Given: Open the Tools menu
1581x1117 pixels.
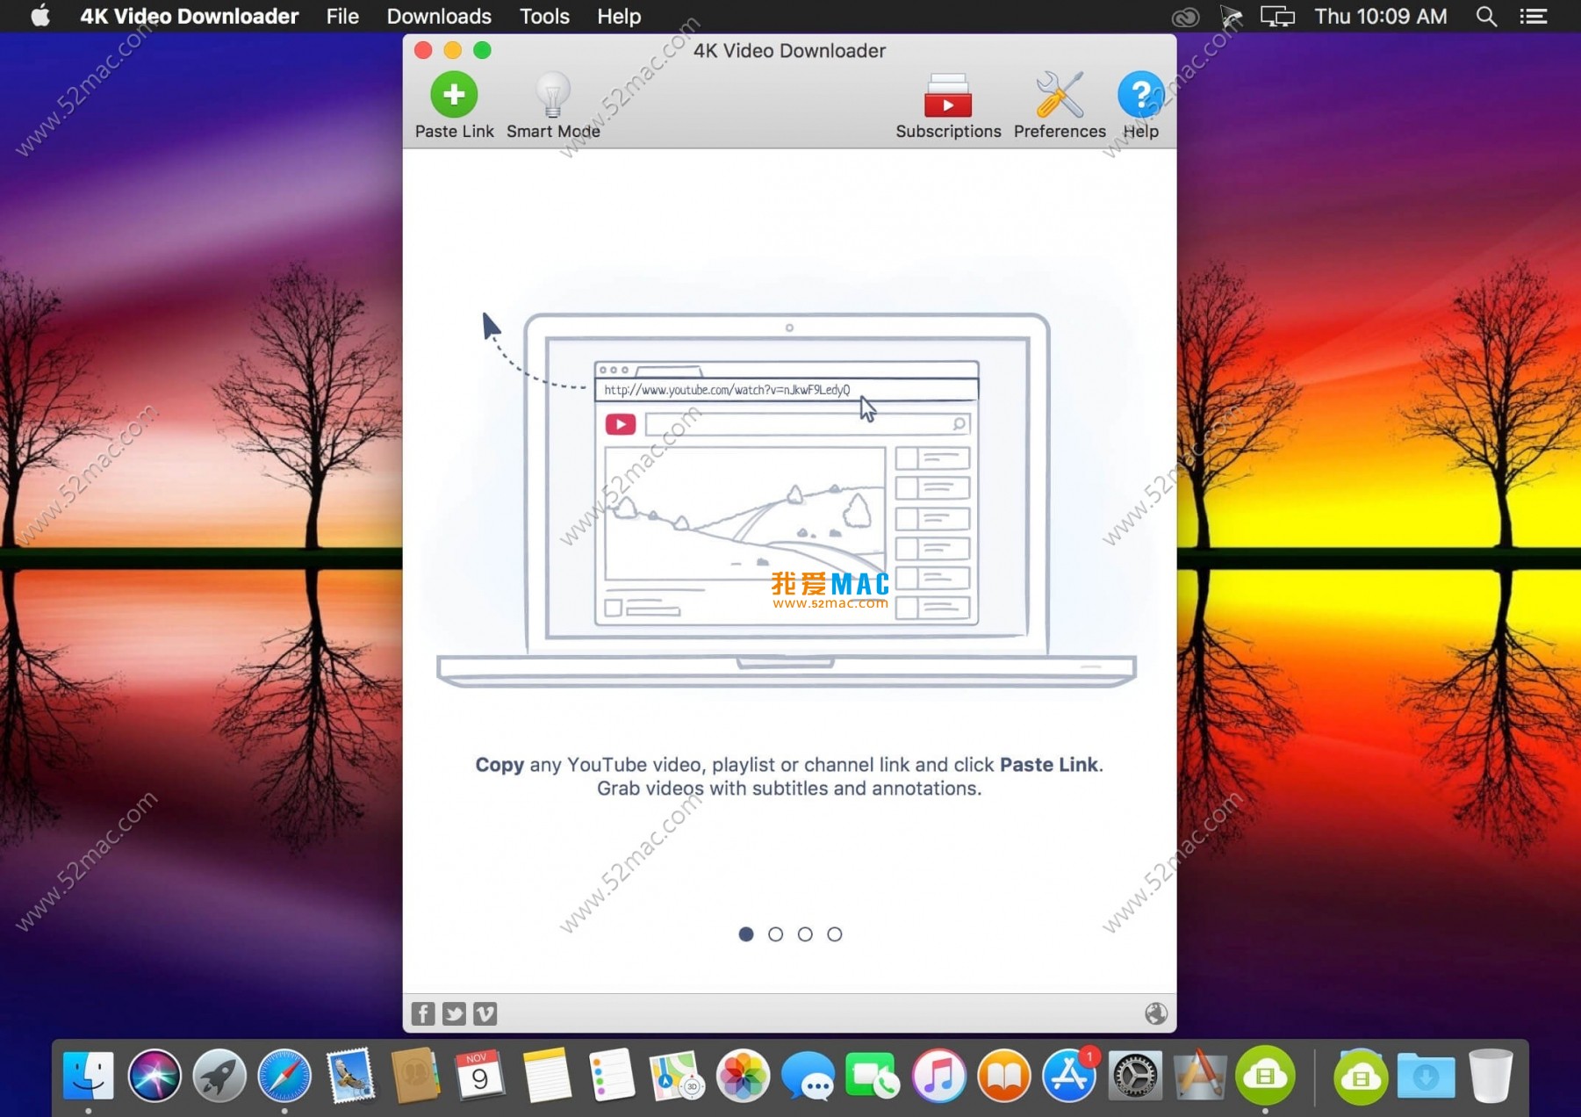Looking at the screenshot, I should click(x=544, y=16).
